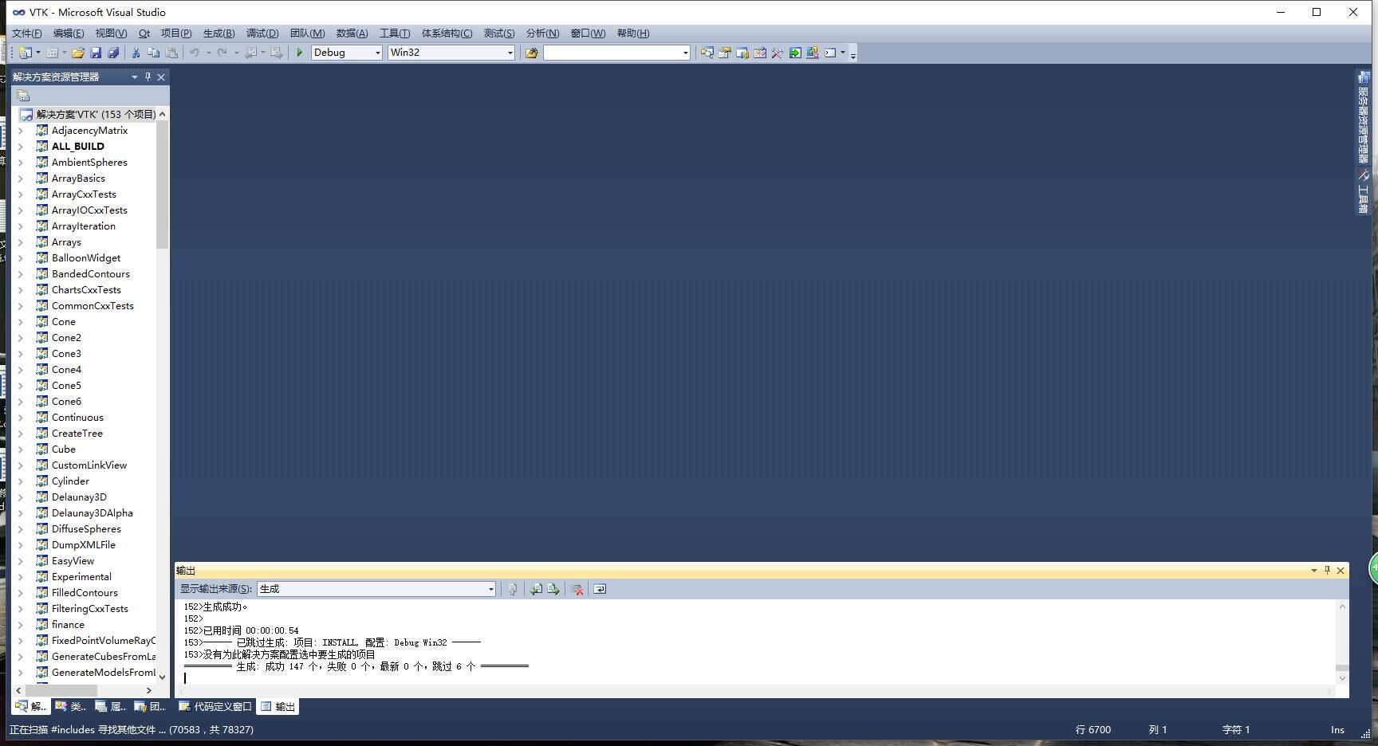Open the 工具(T) tools menu
The height and width of the screenshot is (746, 1378).
(x=395, y=33)
